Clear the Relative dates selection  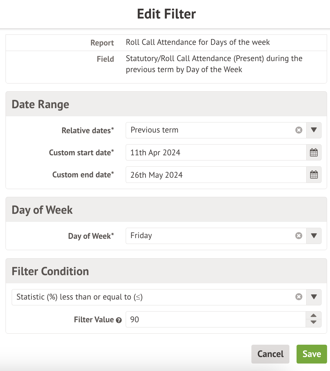(x=299, y=130)
